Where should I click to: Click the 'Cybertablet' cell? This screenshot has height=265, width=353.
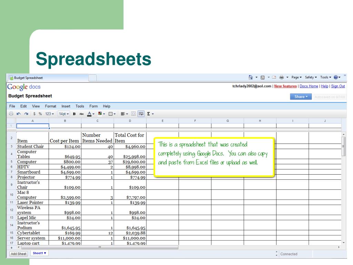tap(33, 233)
